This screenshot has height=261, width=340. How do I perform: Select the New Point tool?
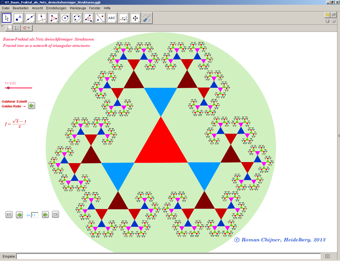(18, 18)
